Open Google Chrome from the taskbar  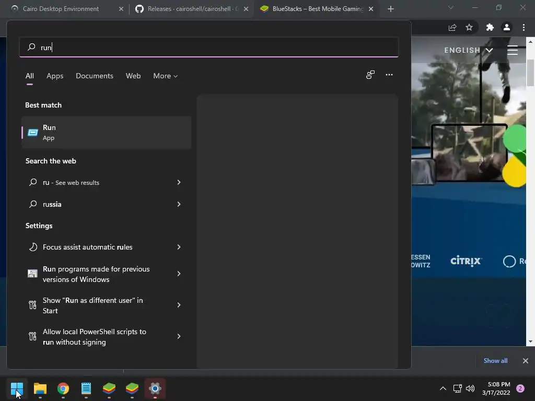point(63,388)
